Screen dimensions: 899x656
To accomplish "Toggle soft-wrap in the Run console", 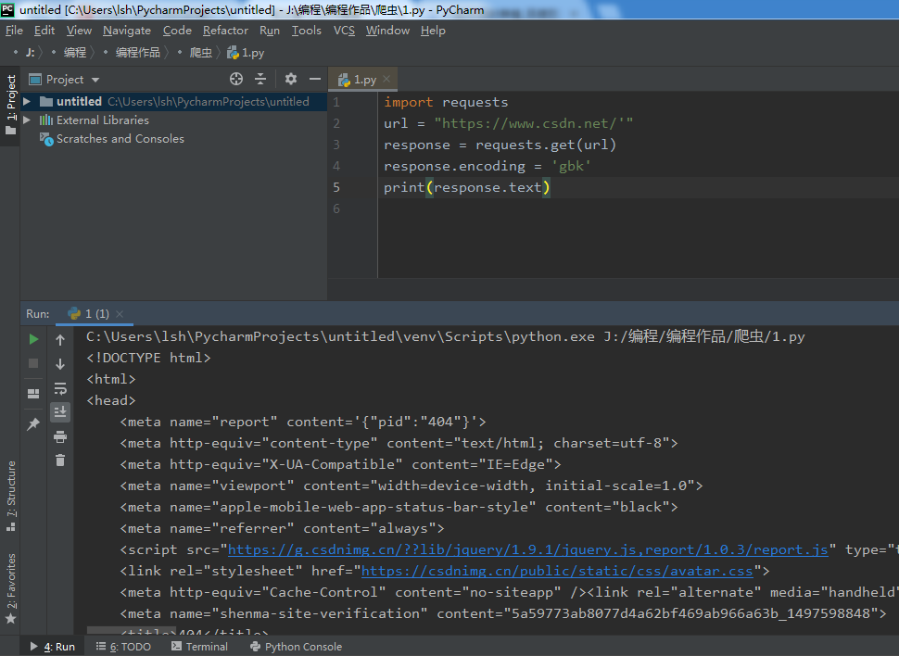I will pyautogui.click(x=60, y=388).
